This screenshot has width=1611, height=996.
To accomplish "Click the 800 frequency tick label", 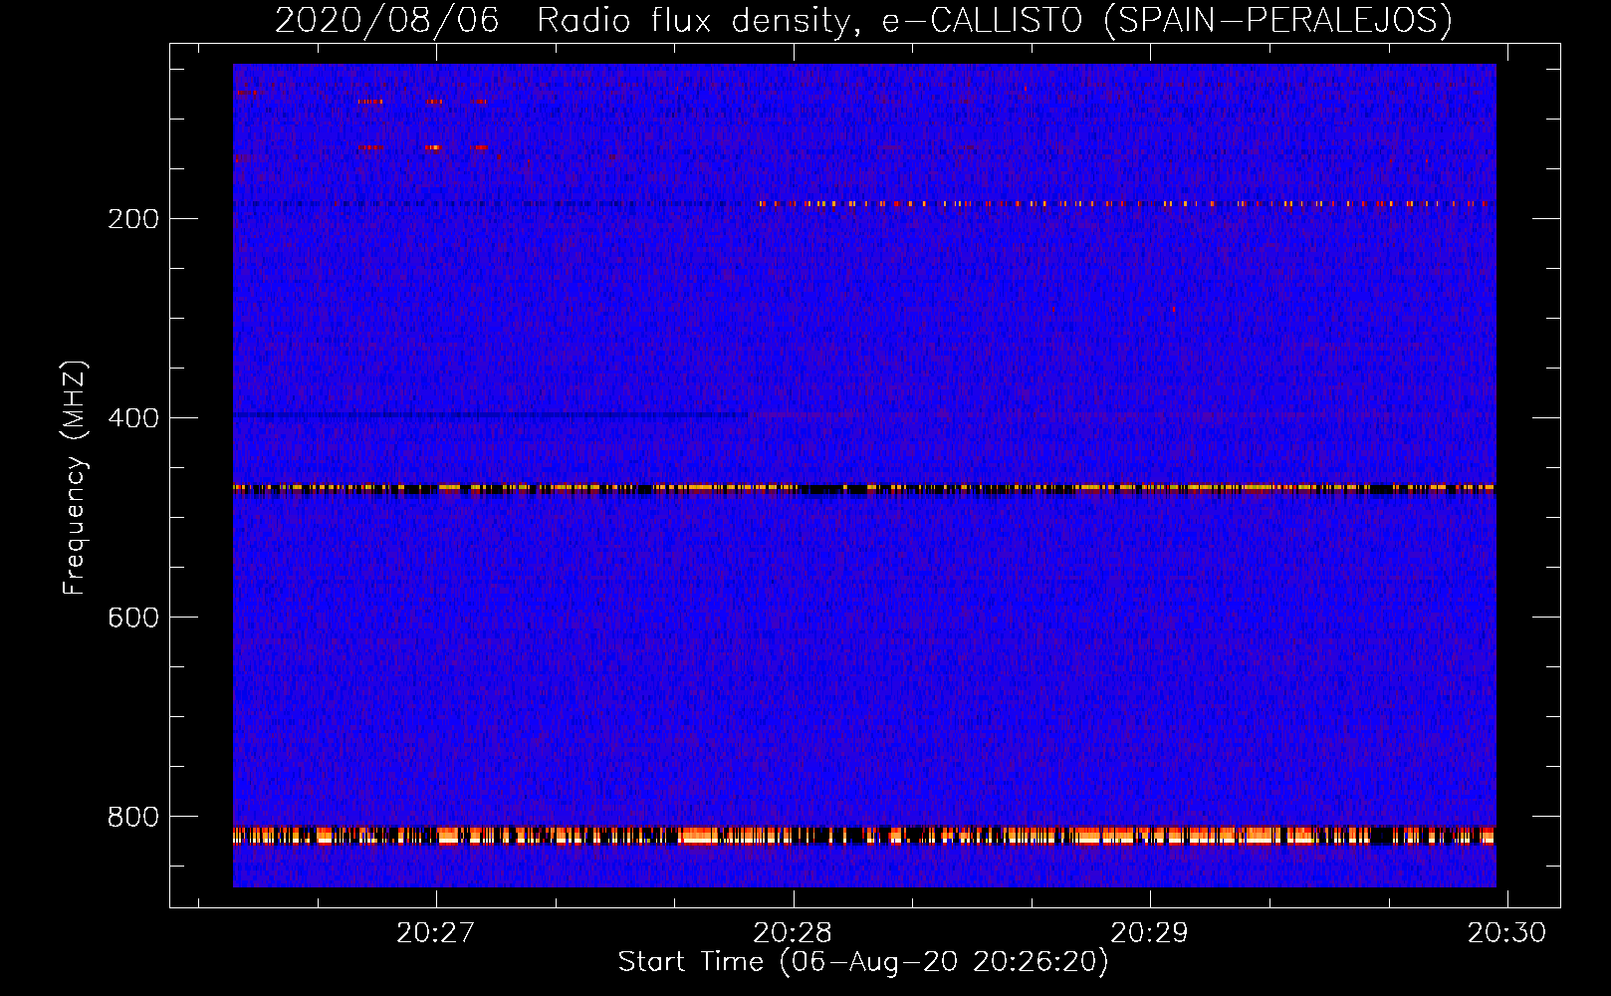I will coord(133,817).
